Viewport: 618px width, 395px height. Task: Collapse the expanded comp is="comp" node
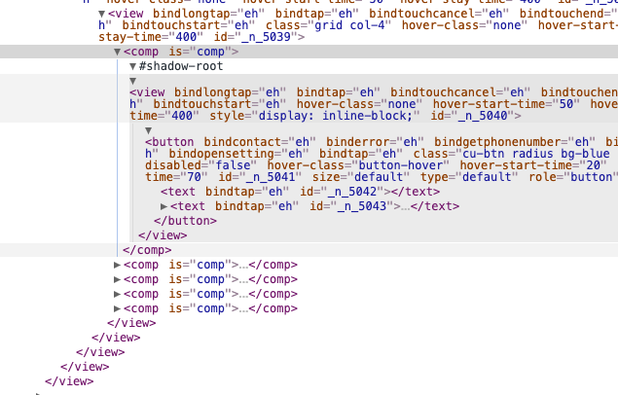point(117,52)
